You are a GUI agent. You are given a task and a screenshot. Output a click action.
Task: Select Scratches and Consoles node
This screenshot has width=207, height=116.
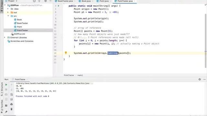coord(22,41)
